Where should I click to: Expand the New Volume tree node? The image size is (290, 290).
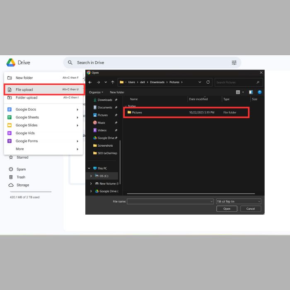click(91, 184)
